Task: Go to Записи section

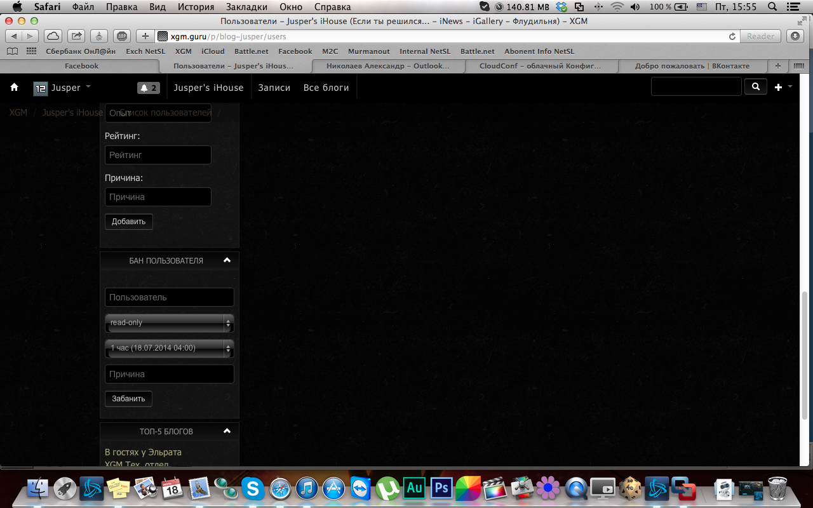Action: coord(274,88)
